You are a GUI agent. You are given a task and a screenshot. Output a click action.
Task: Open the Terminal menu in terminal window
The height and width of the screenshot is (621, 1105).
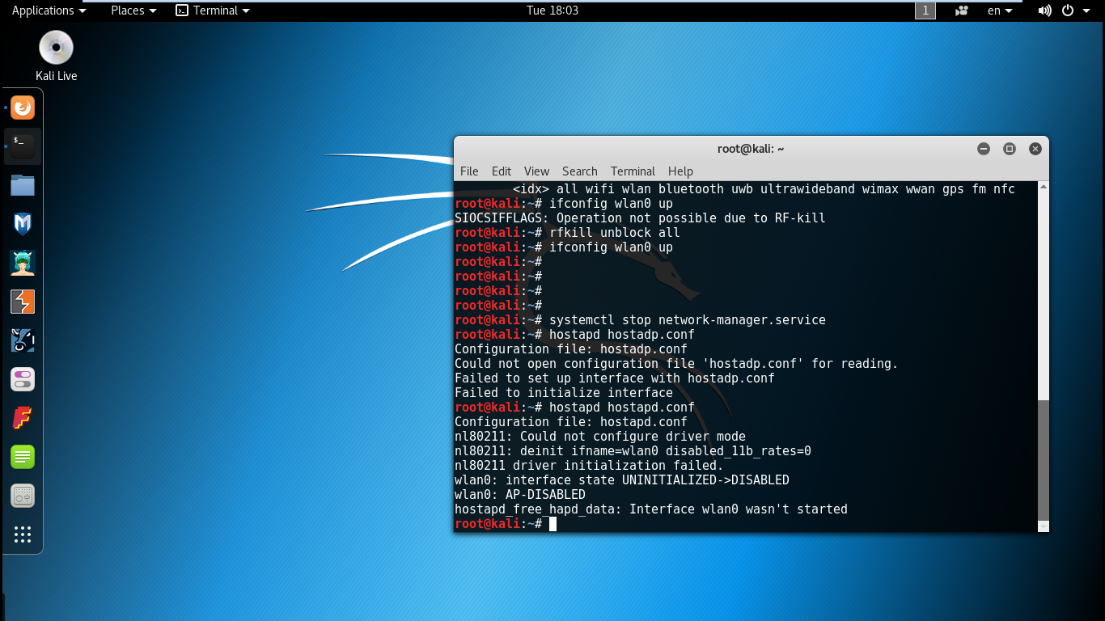[x=633, y=171]
